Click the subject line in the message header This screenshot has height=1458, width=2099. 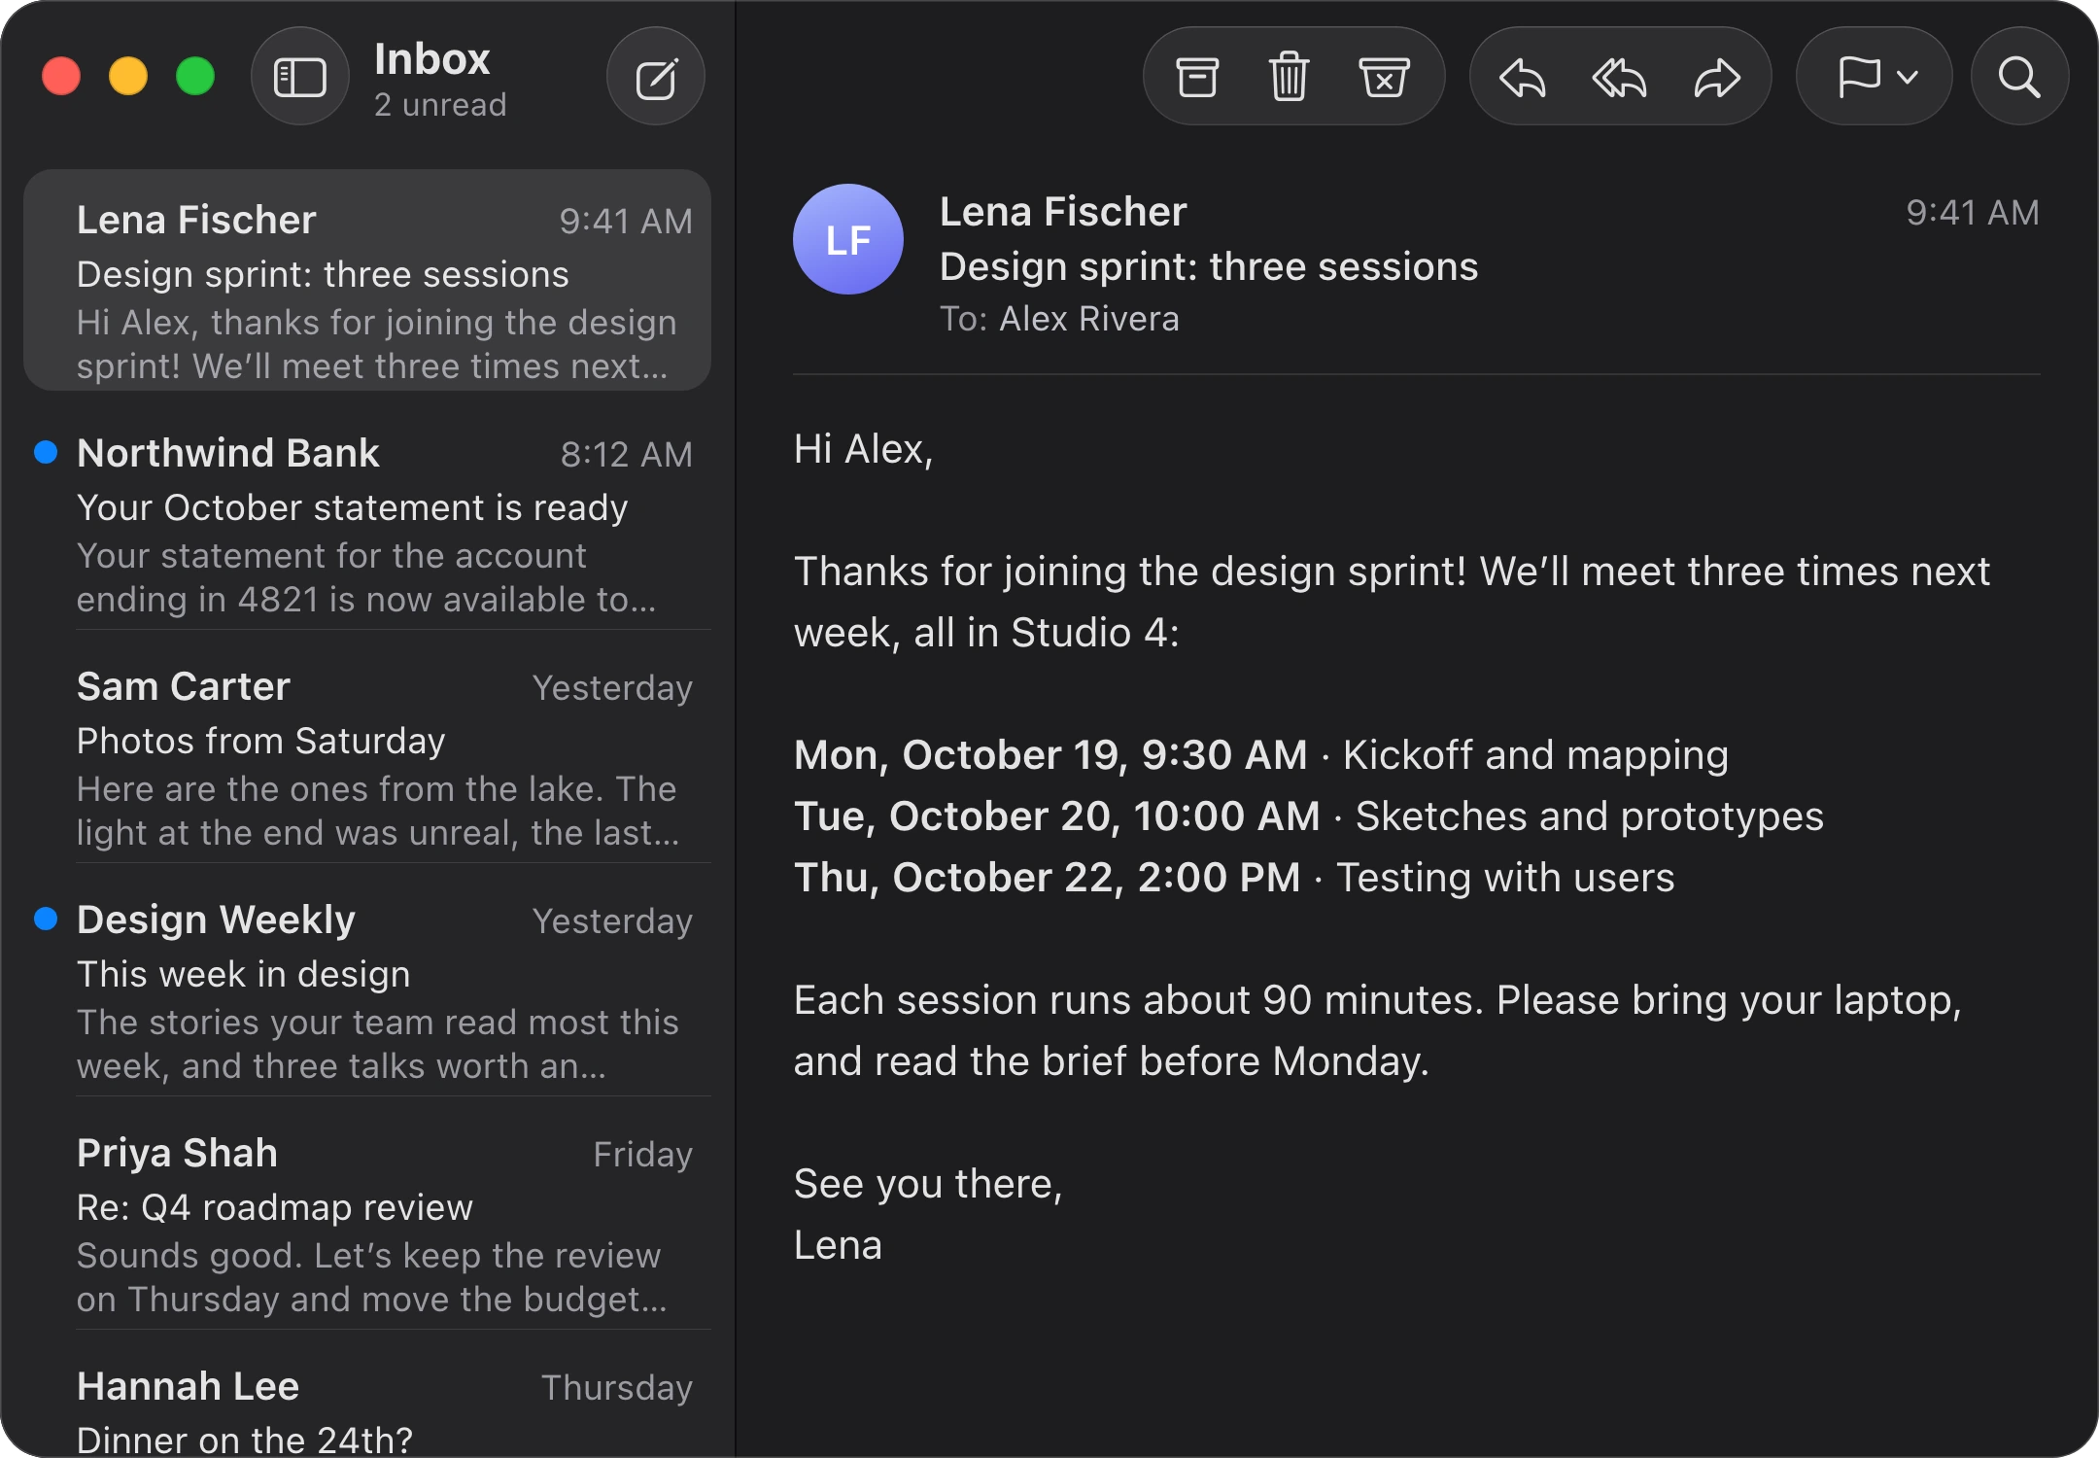tap(1209, 266)
